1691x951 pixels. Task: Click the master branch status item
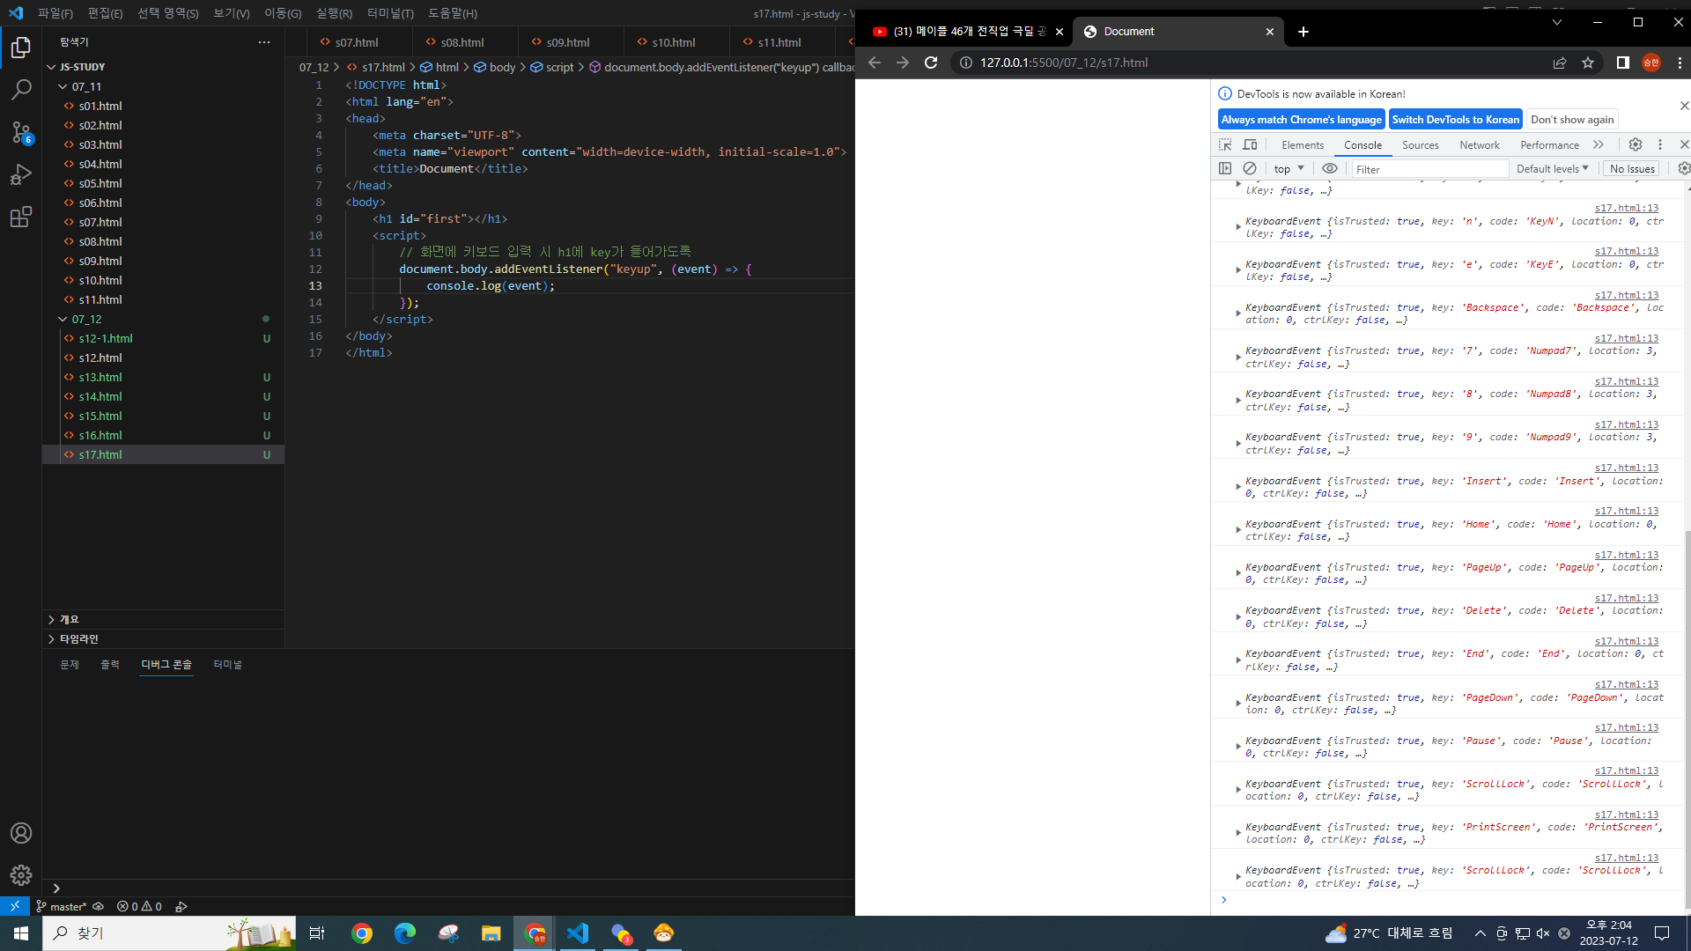coord(63,906)
